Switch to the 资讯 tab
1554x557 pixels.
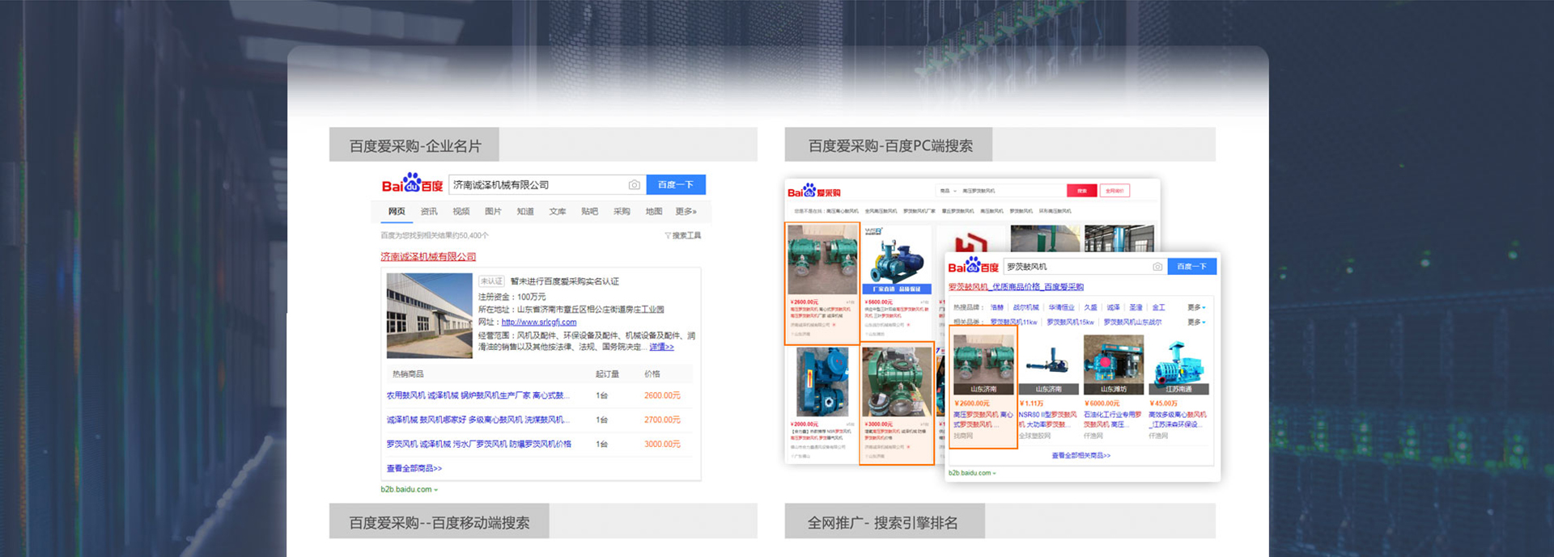point(428,212)
